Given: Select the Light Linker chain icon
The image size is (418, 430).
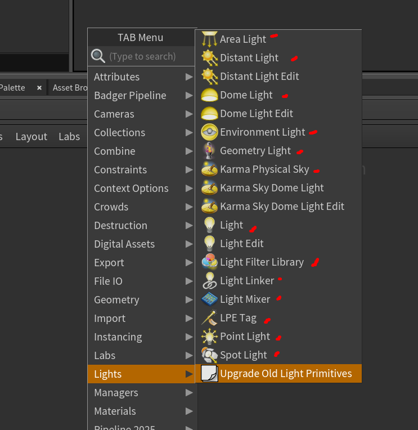Looking at the screenshot, I should click(x=209, y=281).
